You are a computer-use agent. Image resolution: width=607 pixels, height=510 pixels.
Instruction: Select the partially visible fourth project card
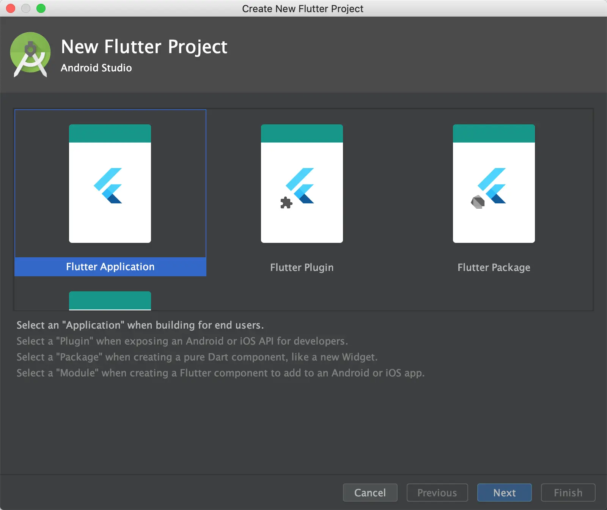(x=110, y=301)
